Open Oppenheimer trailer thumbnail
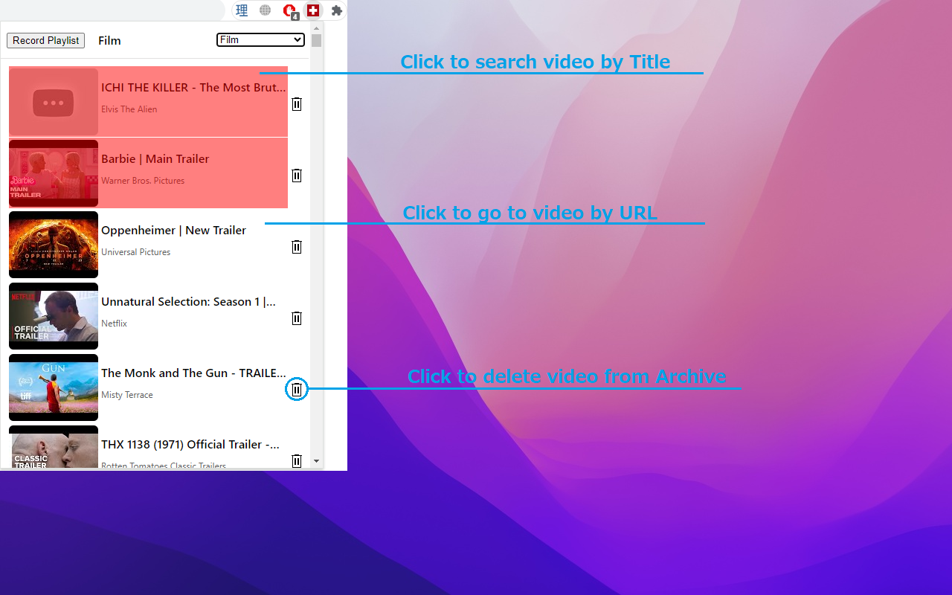 tap(54, 245)
